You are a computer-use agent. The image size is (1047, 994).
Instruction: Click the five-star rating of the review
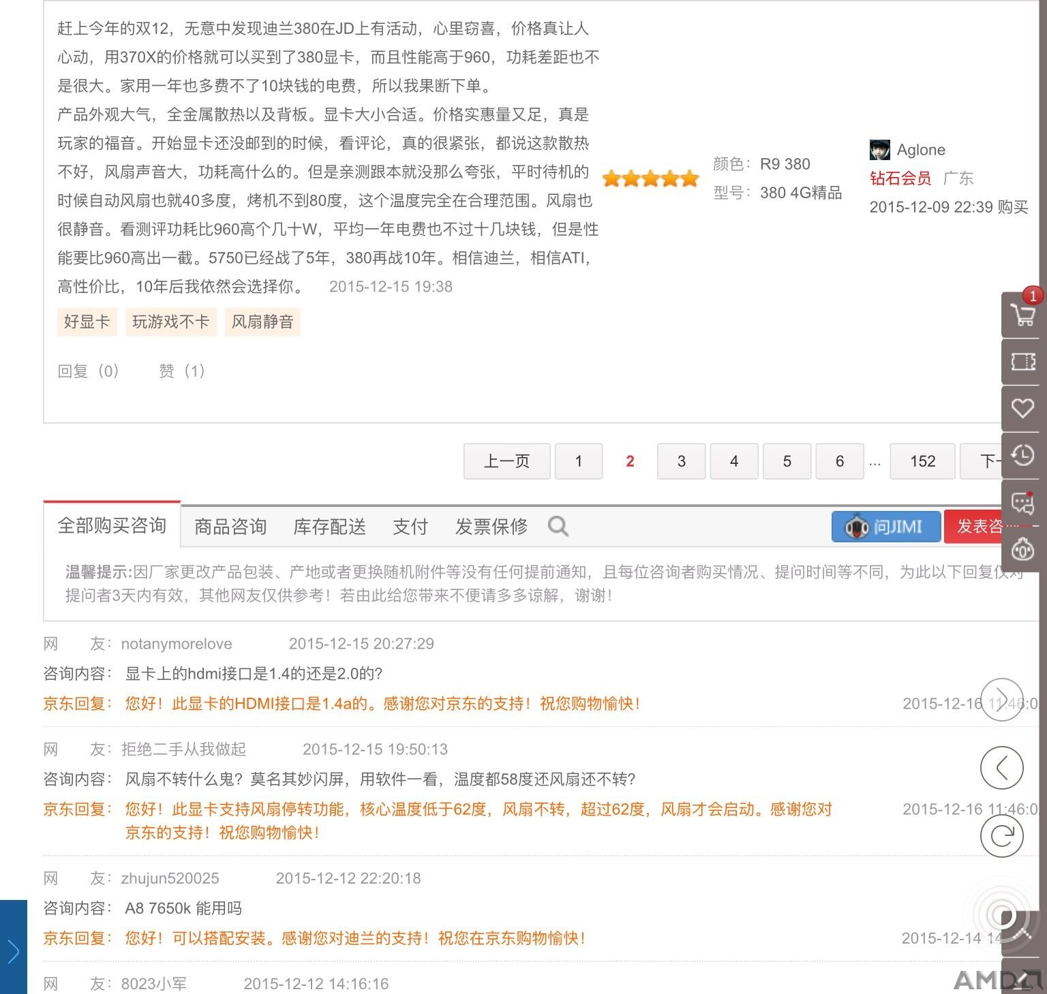coord(651,178)
